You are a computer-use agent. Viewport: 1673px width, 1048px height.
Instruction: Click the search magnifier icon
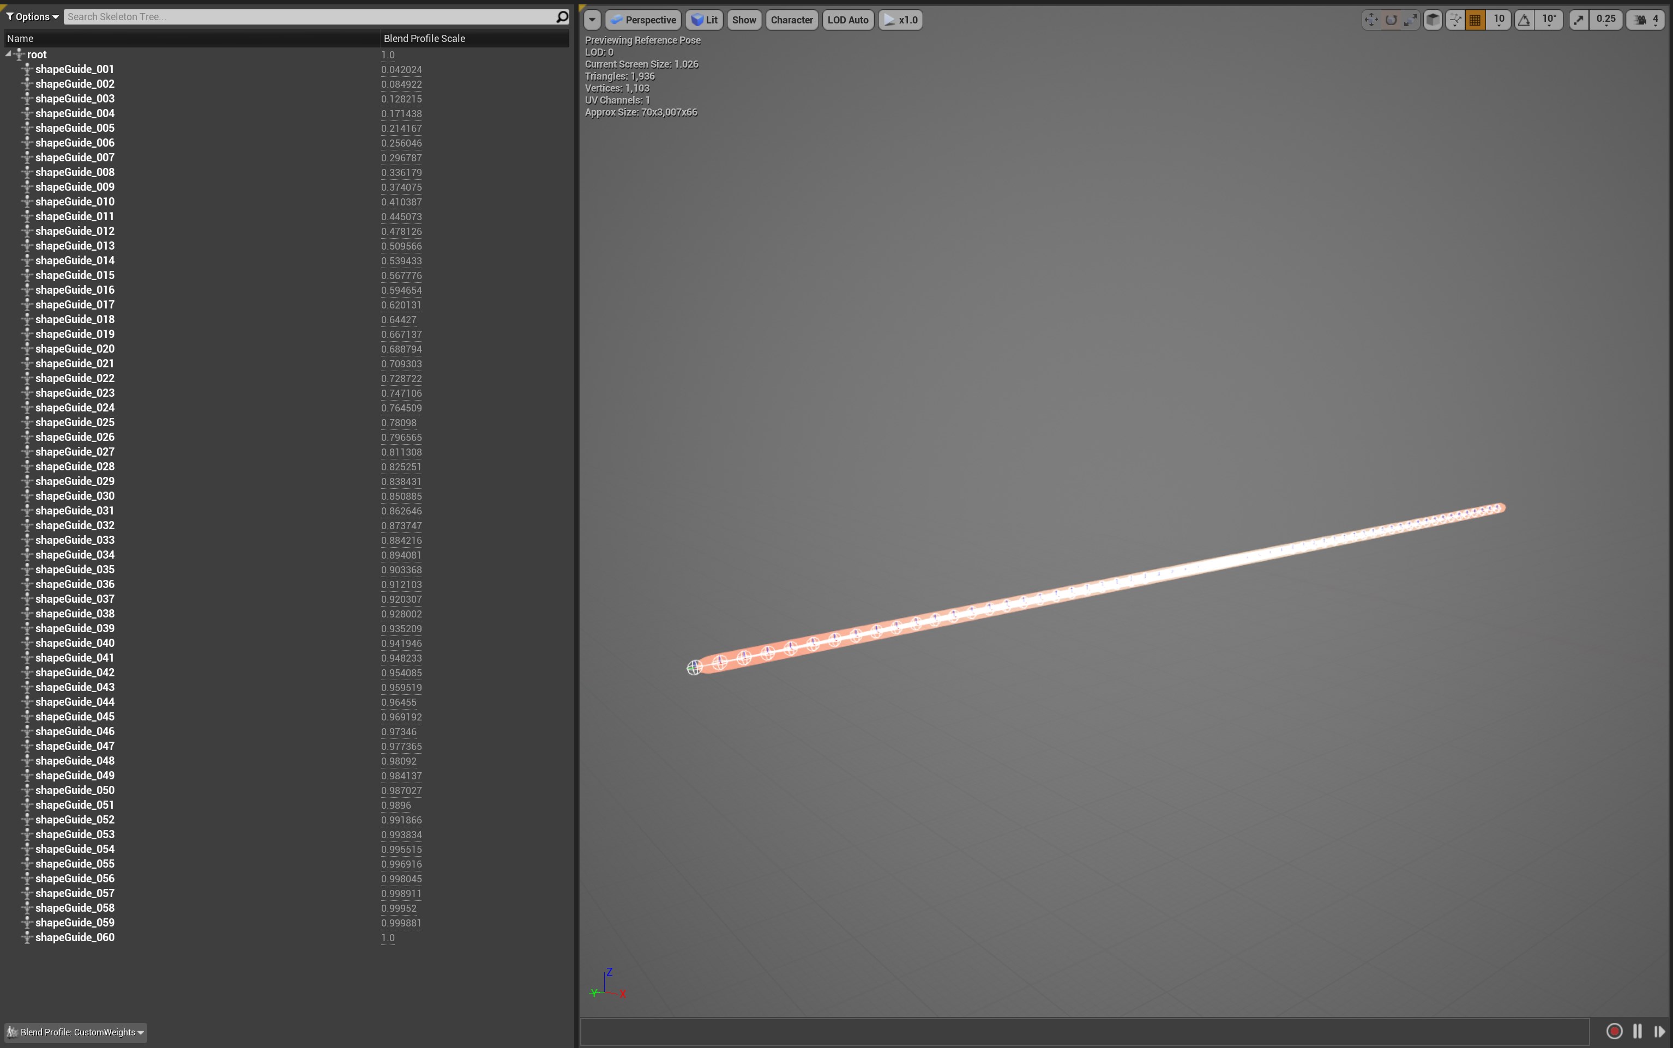tap(562, 17)
